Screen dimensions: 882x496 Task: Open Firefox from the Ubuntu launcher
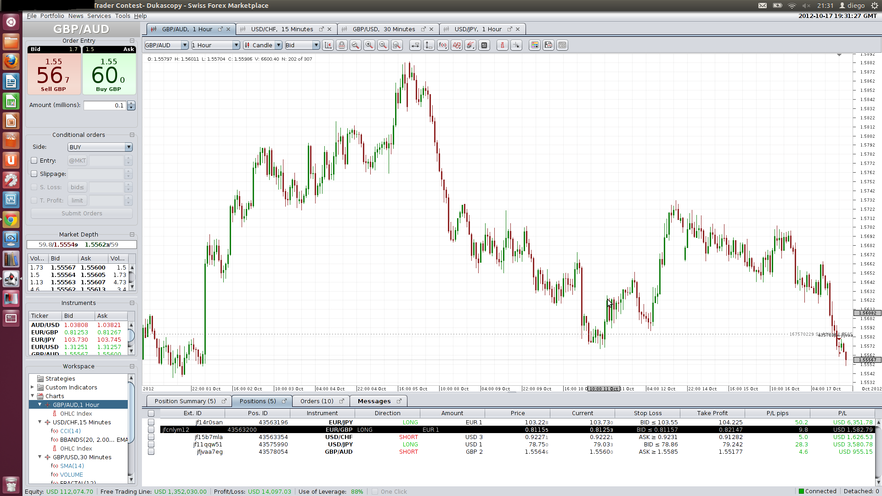11,61
